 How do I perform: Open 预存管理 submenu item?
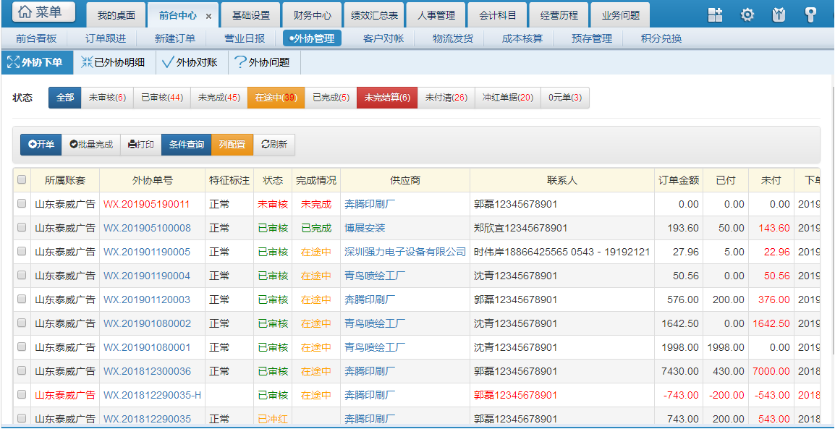pos(592,38)
